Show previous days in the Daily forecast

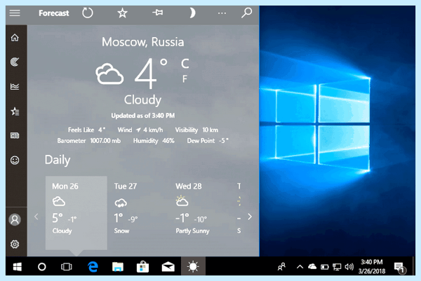point(36,217)
